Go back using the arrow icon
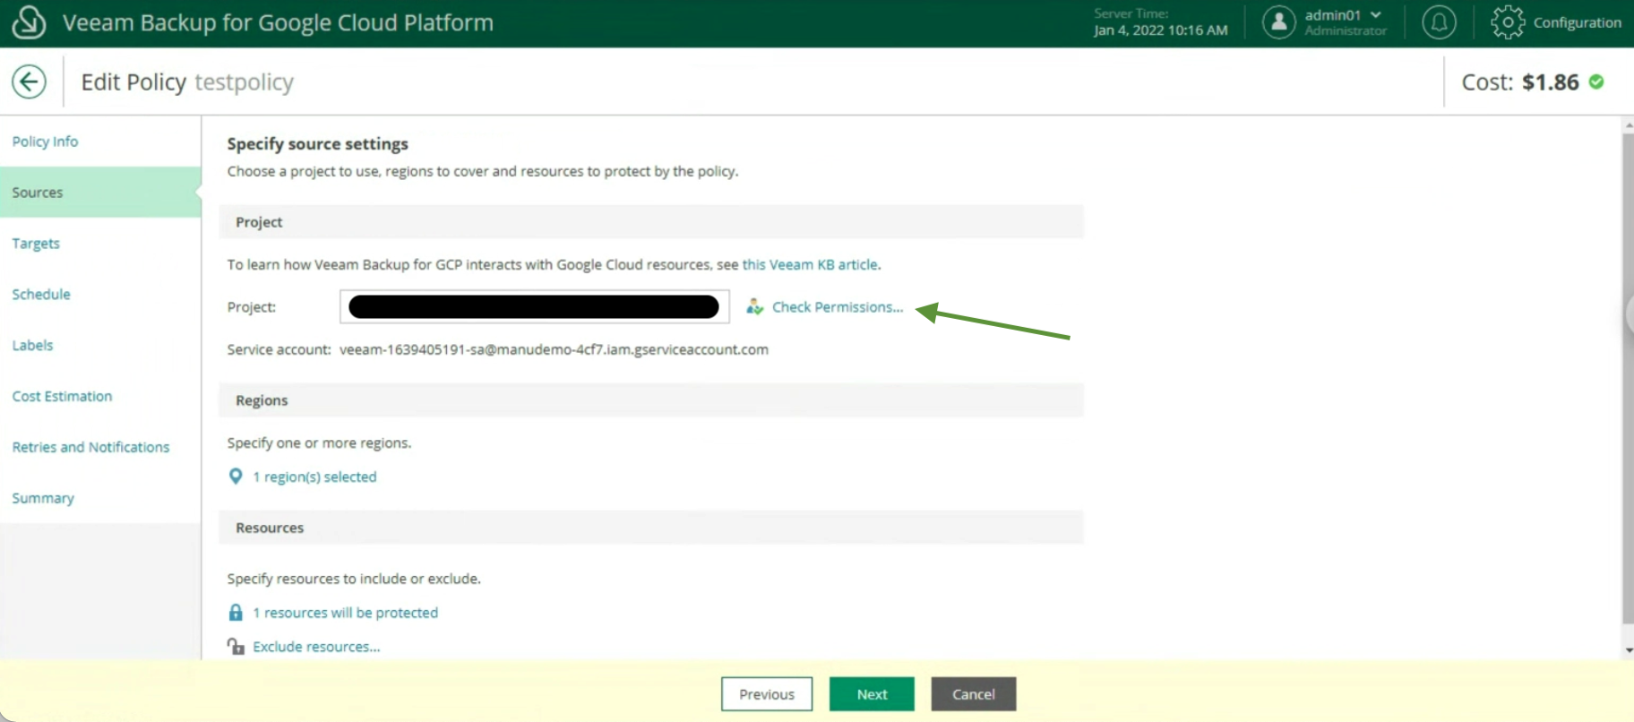Image resolution: width=1634 pixels, height=722 pixels. [29, 82]
